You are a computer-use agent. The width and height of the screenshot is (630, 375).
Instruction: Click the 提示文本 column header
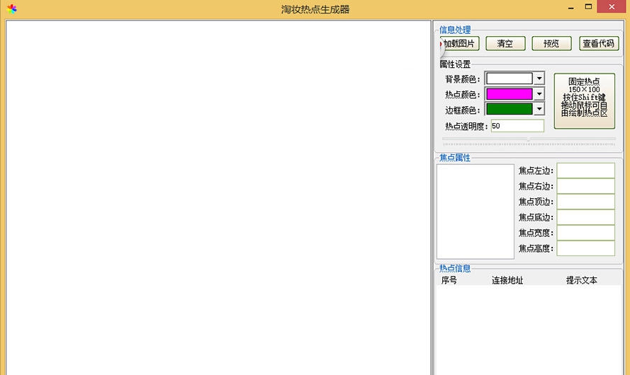[581, 280]
